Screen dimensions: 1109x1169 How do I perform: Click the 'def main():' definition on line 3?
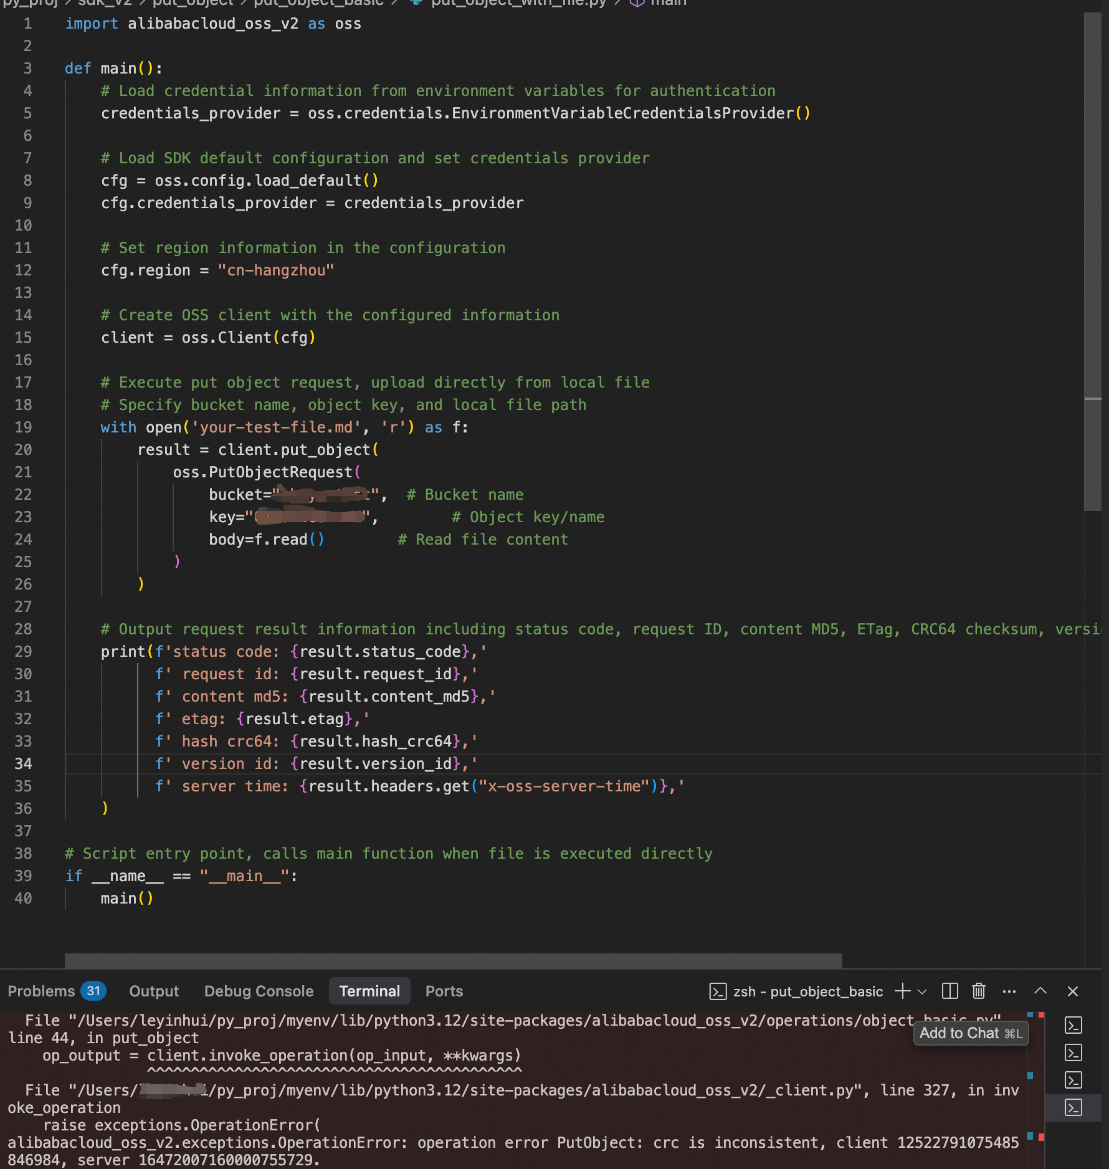[113, 69]
